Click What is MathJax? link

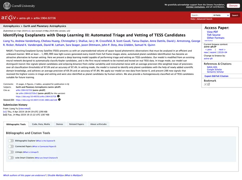[74, 175]
